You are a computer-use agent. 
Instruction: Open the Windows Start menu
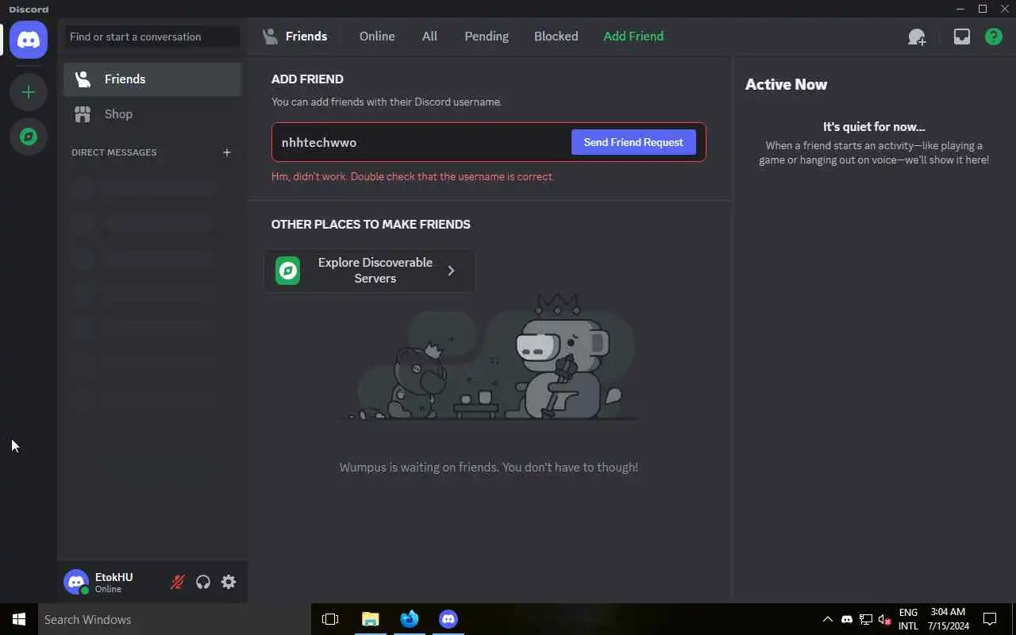point(19,619)
